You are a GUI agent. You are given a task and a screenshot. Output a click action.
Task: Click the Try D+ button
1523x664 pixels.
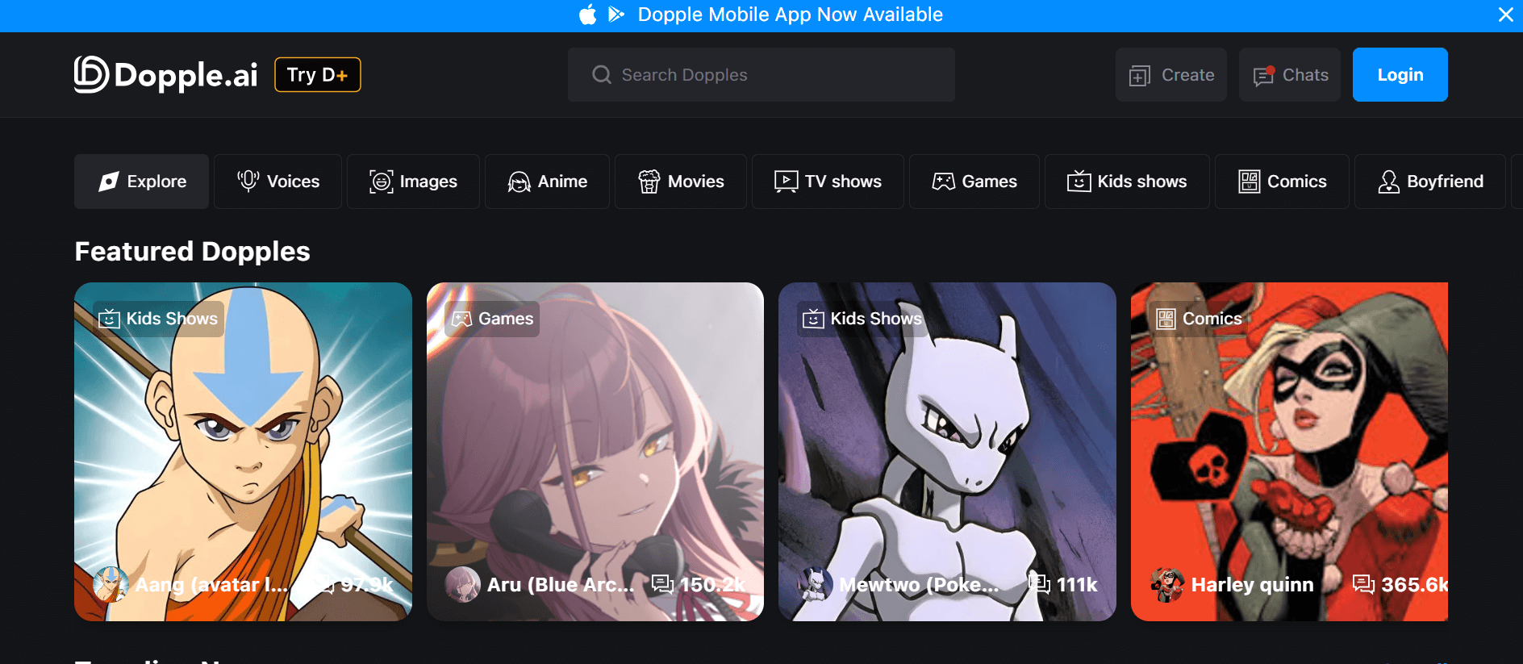tap(318, 75)
